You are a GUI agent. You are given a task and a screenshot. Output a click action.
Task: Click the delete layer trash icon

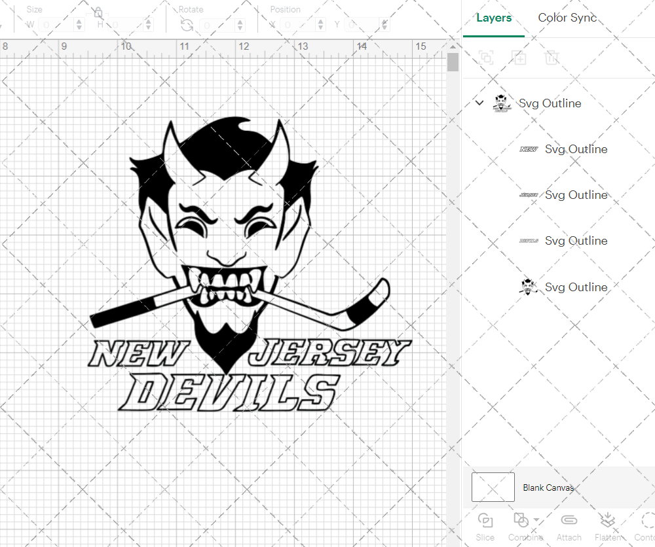click(x=552, y=58)
